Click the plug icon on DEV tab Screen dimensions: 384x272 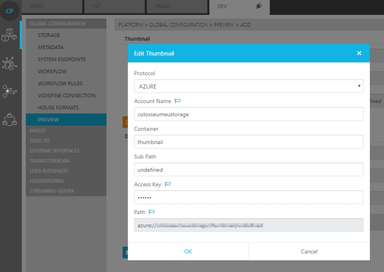point(258,6)
